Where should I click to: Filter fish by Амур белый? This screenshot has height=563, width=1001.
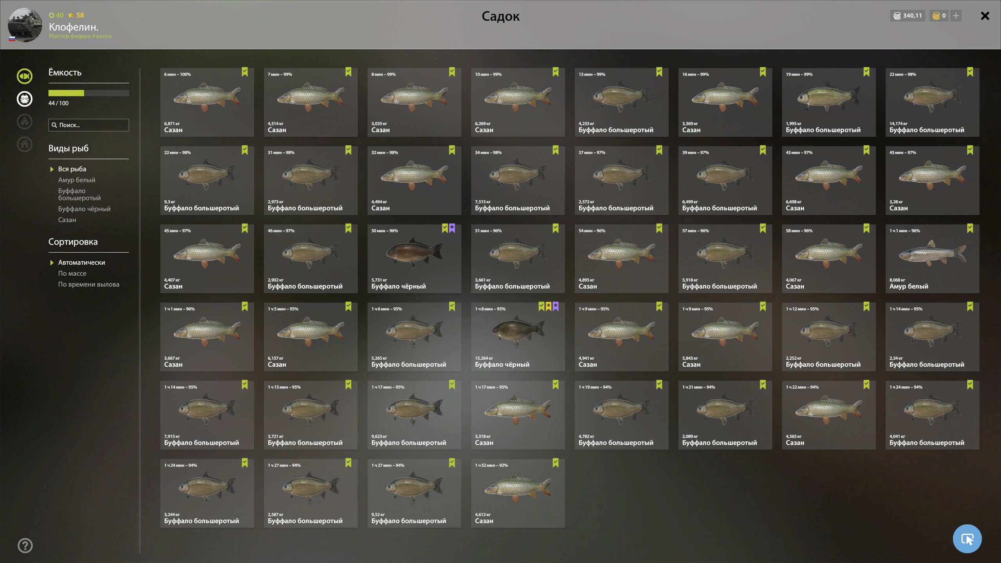tap(77, 180)
